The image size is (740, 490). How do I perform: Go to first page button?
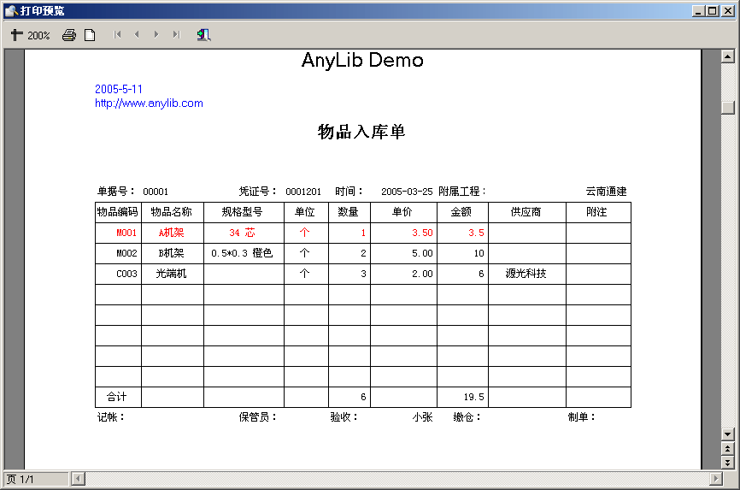click(x=117, y=34)
